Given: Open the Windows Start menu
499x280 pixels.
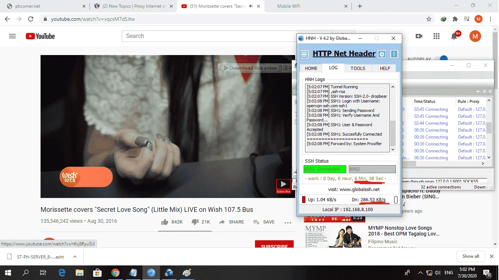Looking at the screenshot, I should tap(8, 272).
